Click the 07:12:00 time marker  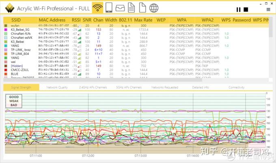88,156
